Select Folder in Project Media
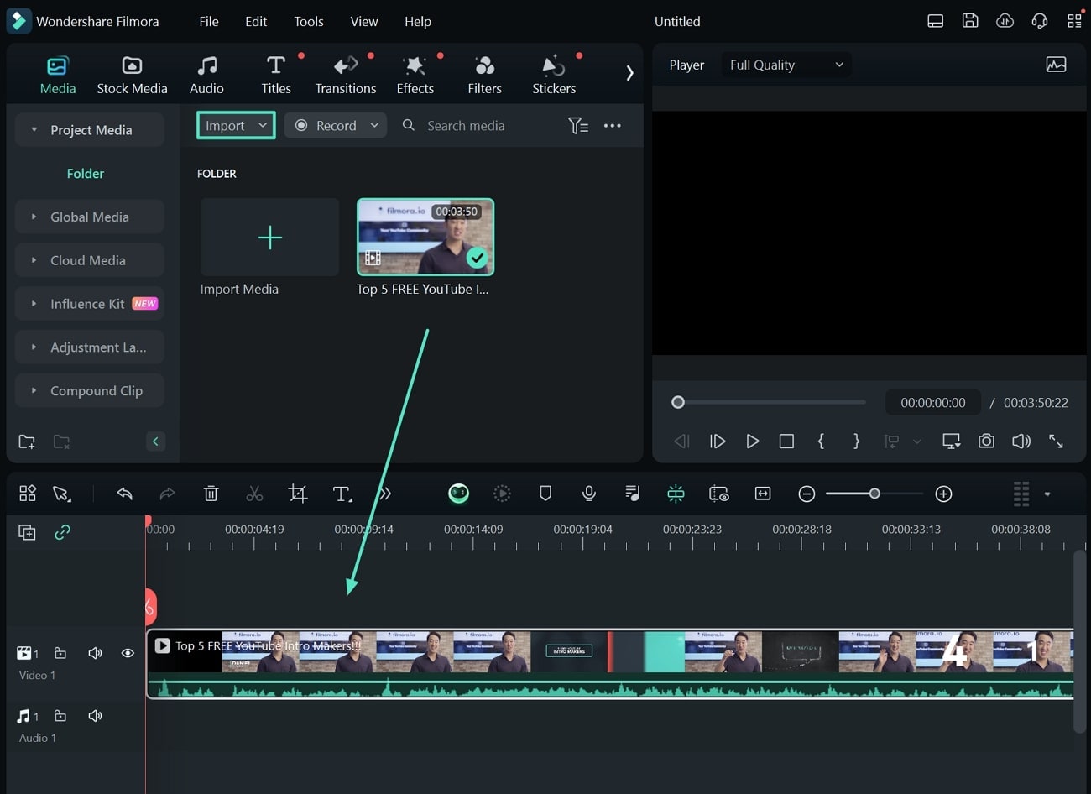This screenshot has width=1091, height=794. 86,173
